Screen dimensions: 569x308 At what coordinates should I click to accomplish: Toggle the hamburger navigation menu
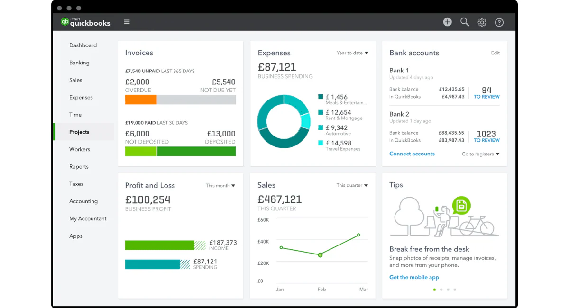click(x=127, y=22)
